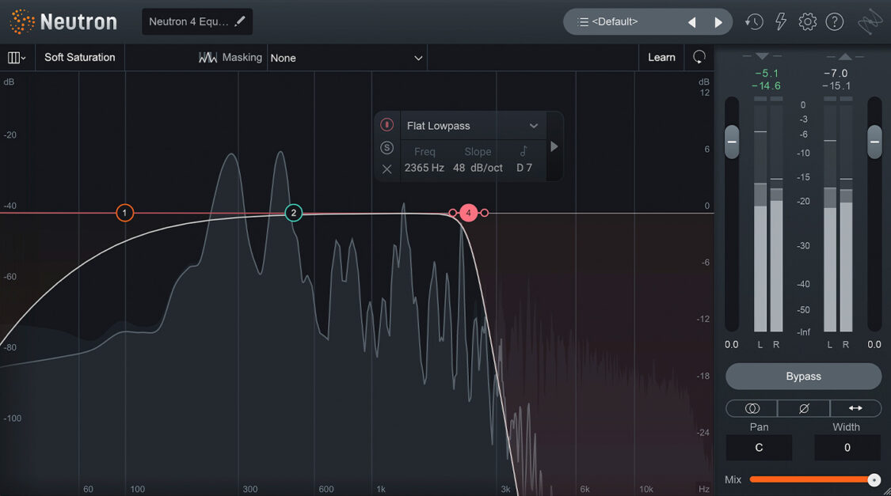
Task: Open the Default preset menu
Action: click(625, 21)
